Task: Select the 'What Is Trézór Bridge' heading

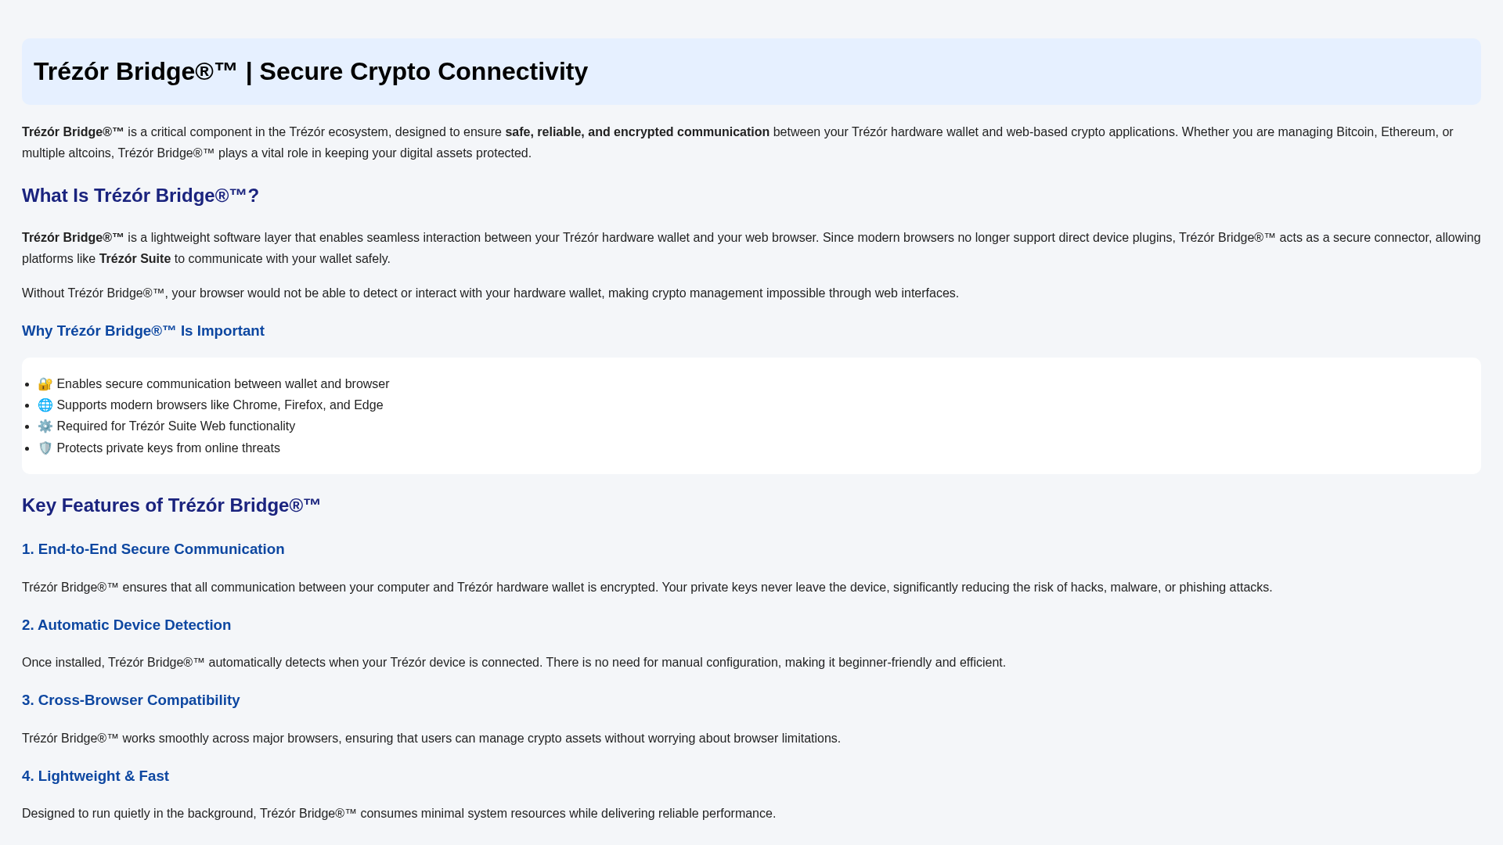Action: [140, 196]
